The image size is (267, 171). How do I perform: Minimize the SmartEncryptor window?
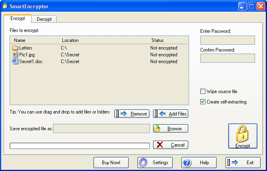pyautogui.click(x=242, y=6)
